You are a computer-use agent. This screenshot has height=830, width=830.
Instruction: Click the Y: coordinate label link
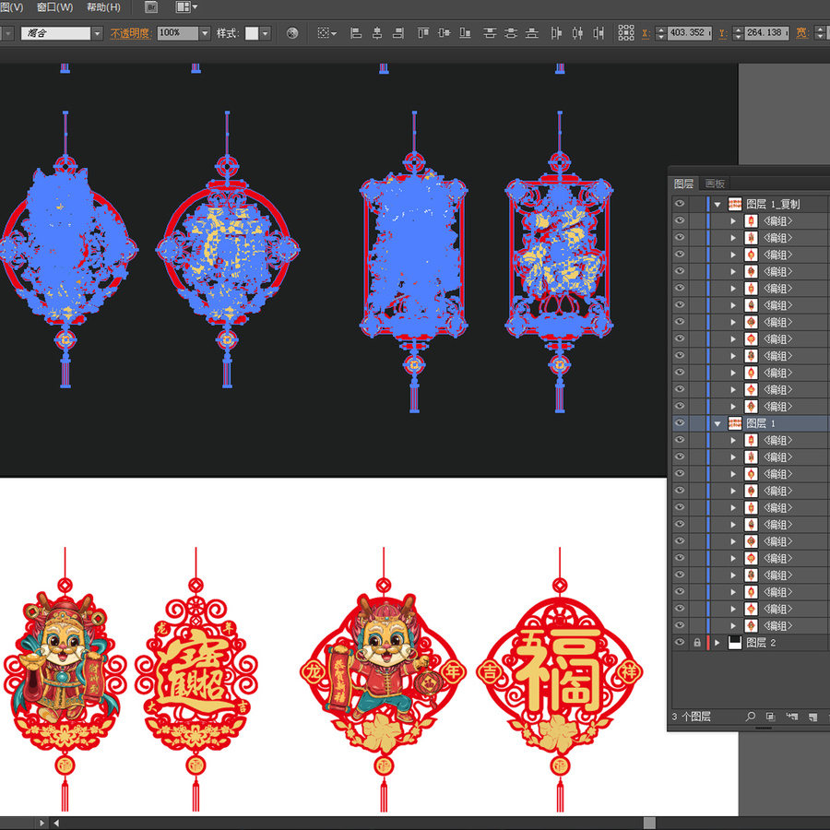[x=723, y=33]
